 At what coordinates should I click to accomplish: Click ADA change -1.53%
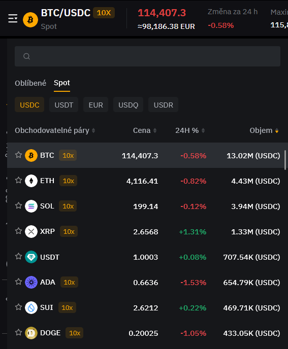point(193,283)
